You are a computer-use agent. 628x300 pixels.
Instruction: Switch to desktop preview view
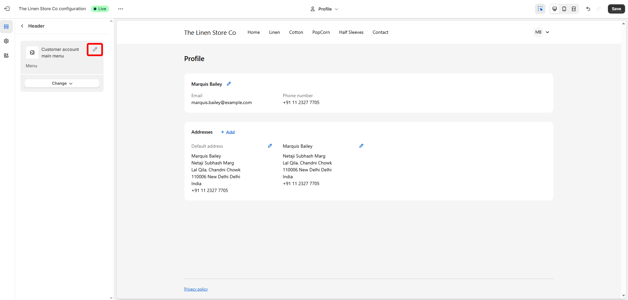(555, 9)
